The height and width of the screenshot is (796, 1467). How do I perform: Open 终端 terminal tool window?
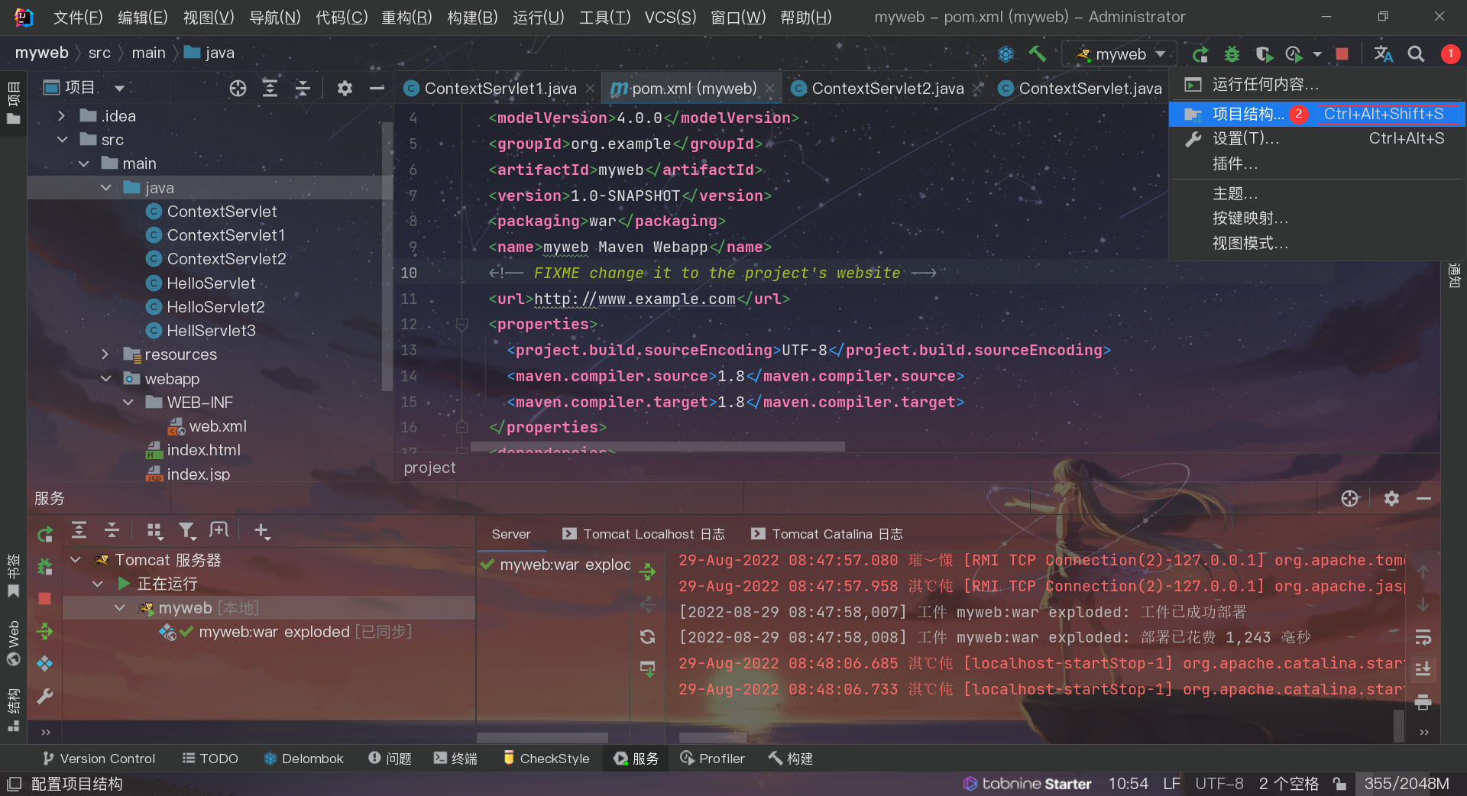click(455, 759)
